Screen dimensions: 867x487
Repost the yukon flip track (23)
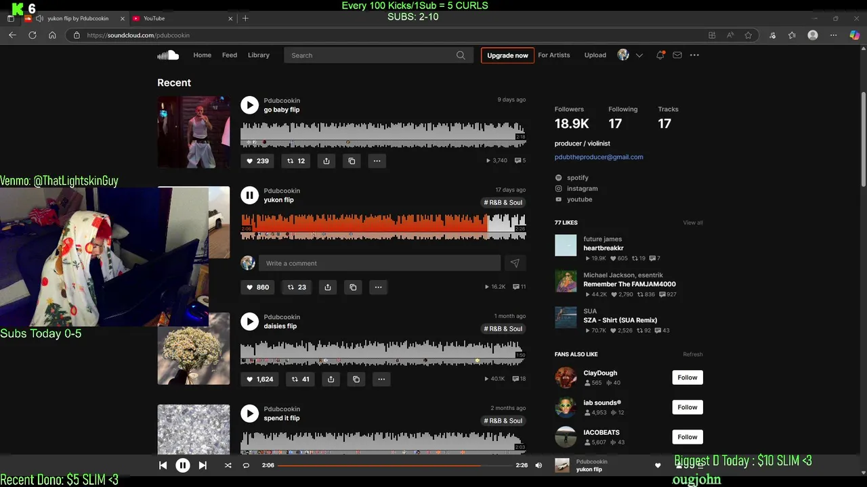pyautogui.click(x=297, y=287)
